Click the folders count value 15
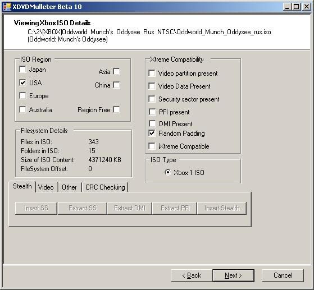This screenshot has width=314, height=290. 92,150
